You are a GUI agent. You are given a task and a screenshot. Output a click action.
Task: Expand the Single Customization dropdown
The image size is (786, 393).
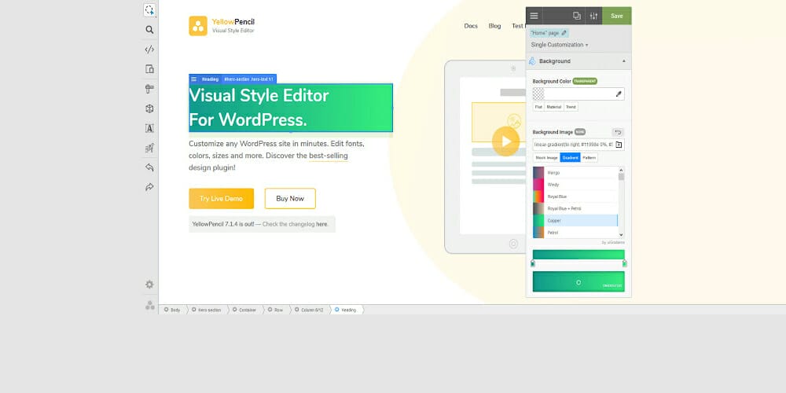(560, 45)
